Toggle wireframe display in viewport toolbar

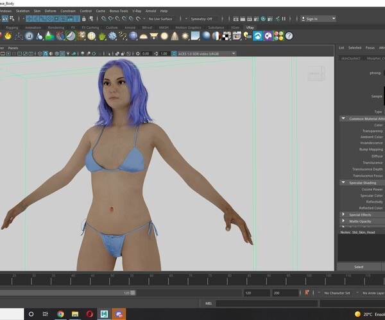(40, 54)
